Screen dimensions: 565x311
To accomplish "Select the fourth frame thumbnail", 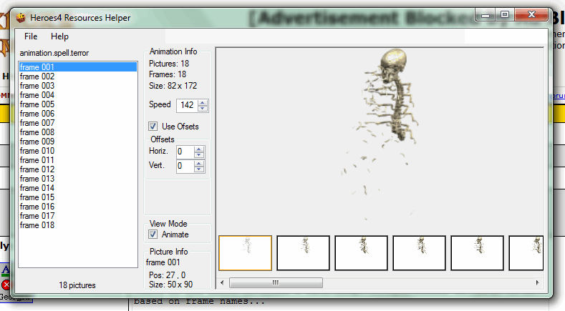I will (x=419, y=253).
